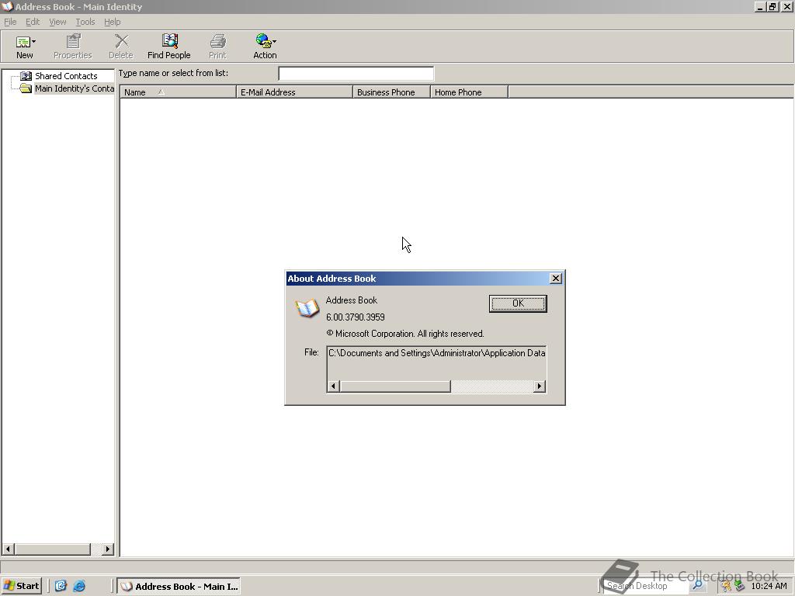795x596 pixels.
Task: Sort by Business Phone column header
Action: (391, 92)
